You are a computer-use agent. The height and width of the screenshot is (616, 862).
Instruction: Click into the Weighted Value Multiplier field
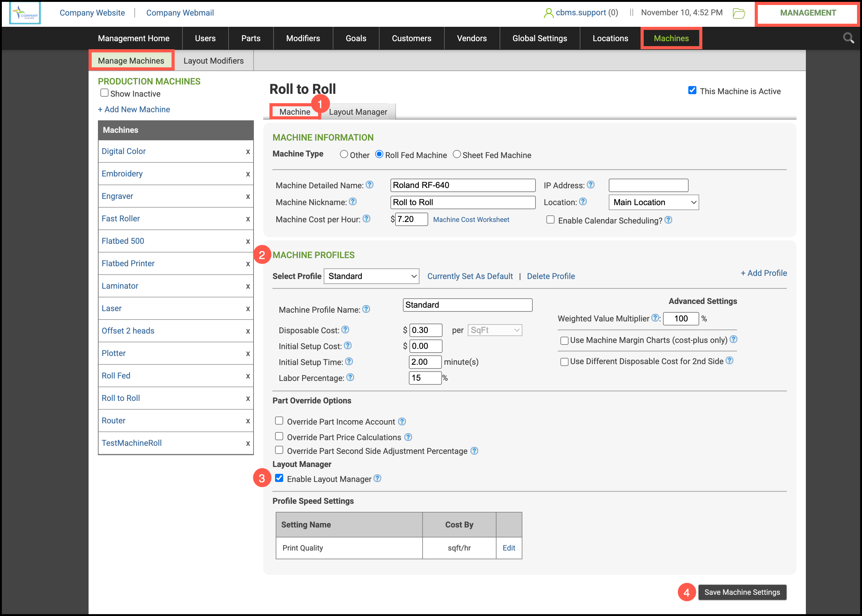[x=680, y=319]
